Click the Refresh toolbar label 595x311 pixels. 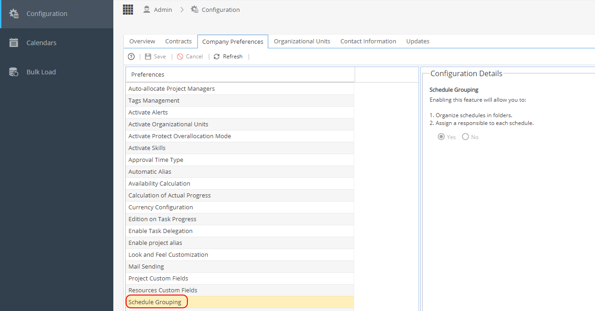(x=233, y=57)
